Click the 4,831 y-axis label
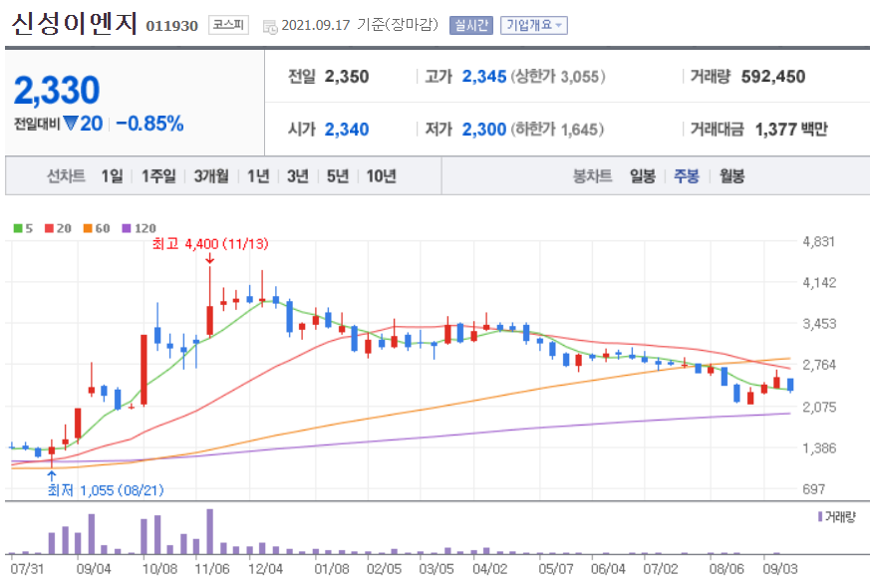This screenshot has height=583, width=870. [818, 241]
